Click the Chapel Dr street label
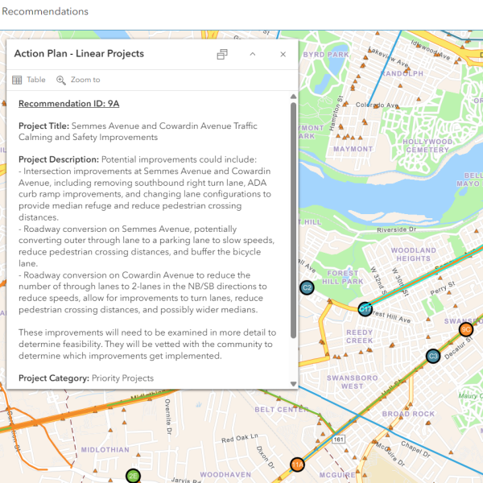 (415, 449)
